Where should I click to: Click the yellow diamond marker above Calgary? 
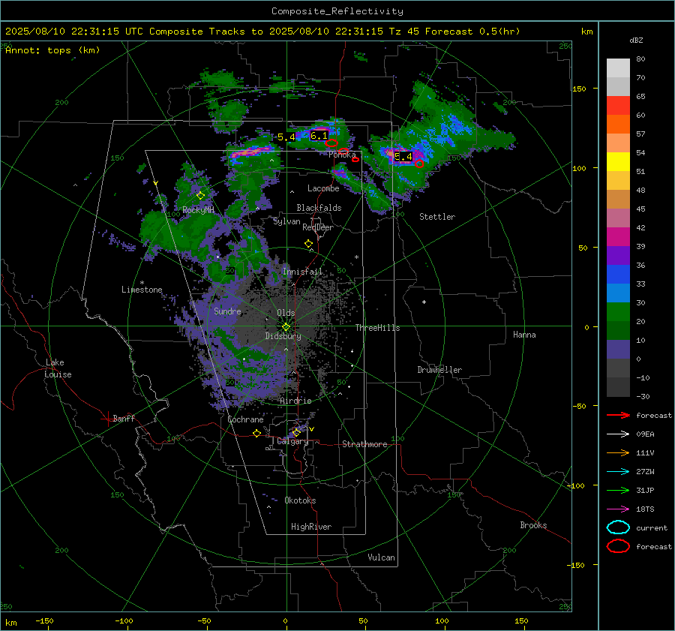click(x=296, y=432)
